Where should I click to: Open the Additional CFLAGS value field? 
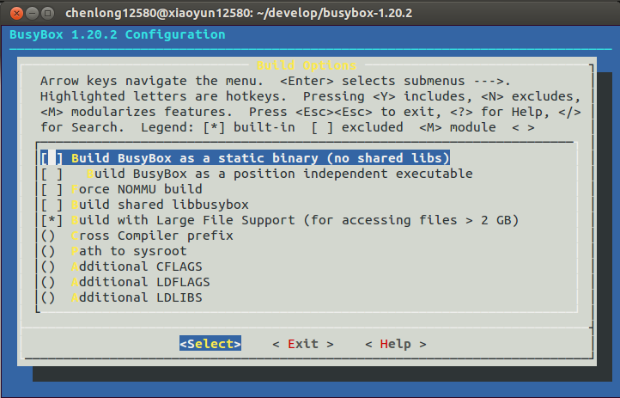click(48, 266)
